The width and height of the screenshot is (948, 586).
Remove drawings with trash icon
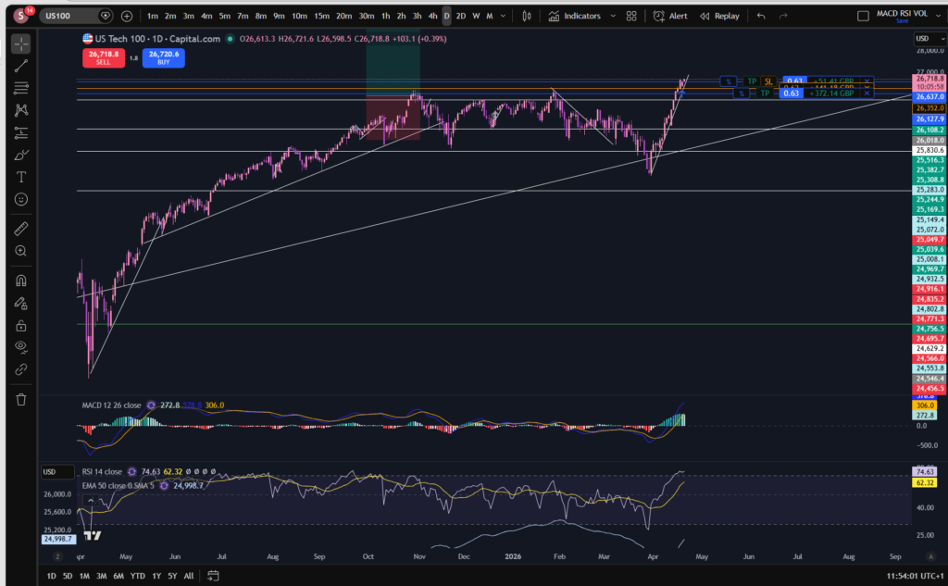pos(21,399)
